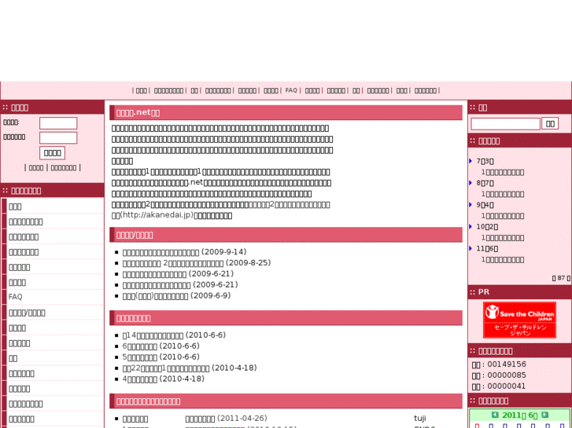Open the news item dated 2009-8-25
Viewport: 572px width, 428px height.
pos(173,263)
